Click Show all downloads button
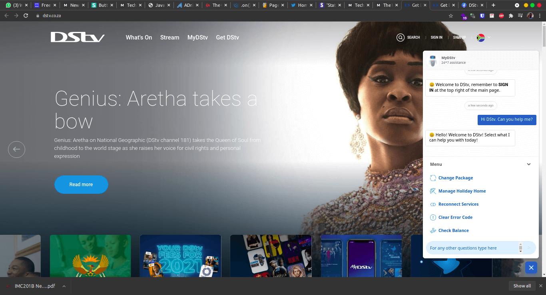 (522, 286)
